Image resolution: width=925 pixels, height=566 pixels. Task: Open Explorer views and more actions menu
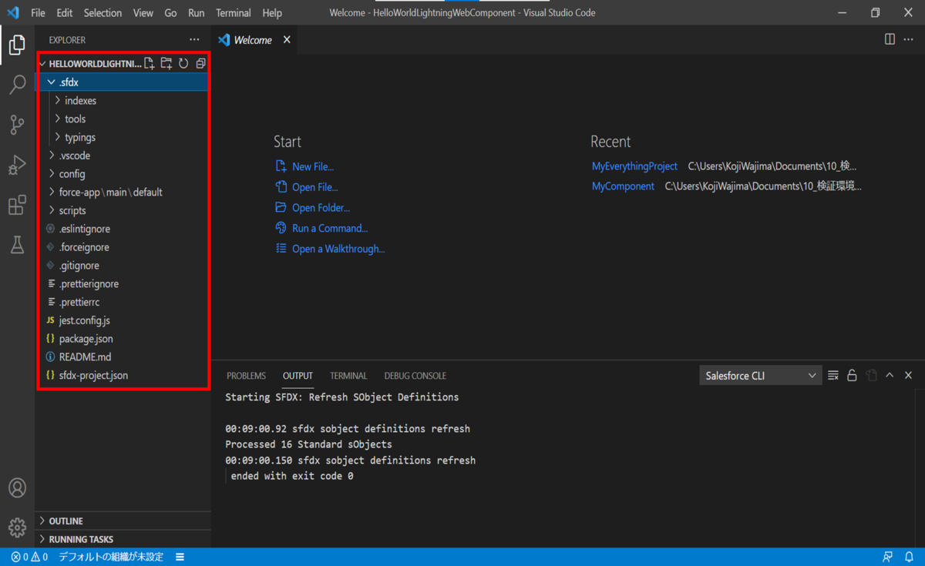pos(194,39)
